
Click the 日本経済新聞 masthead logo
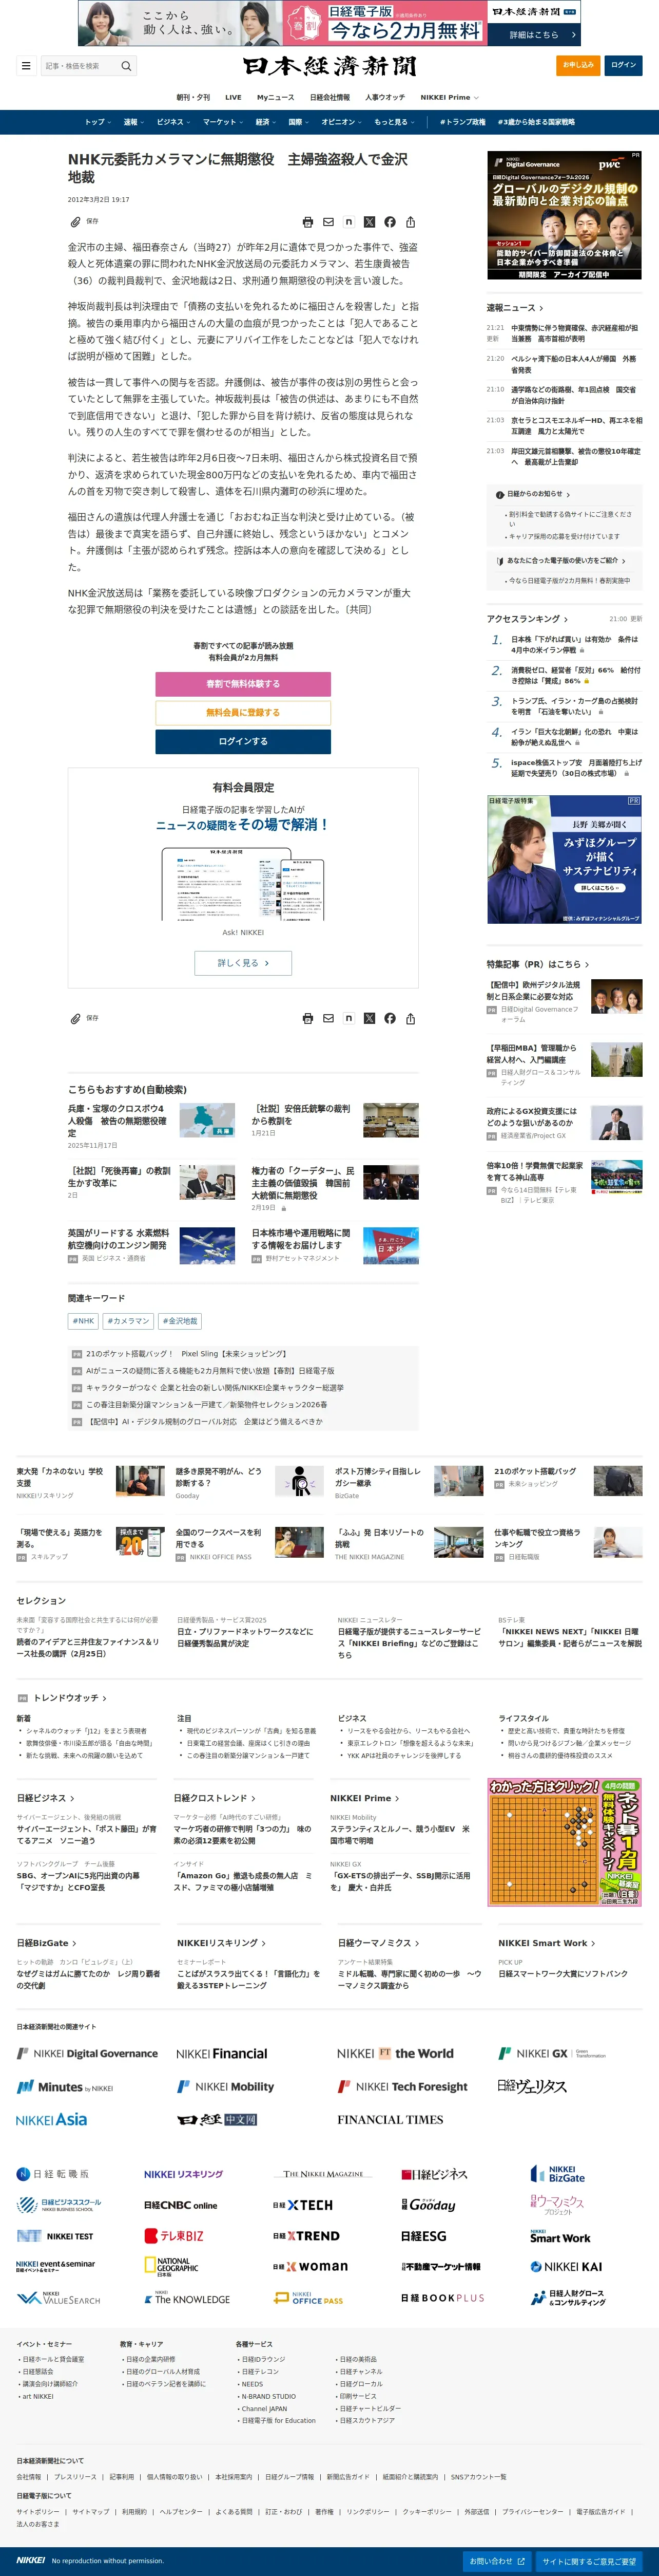click(329, 66)
